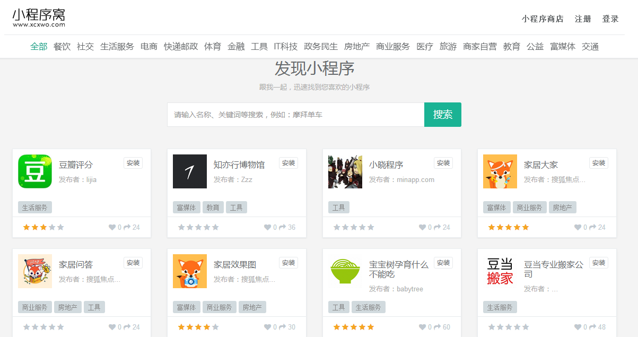Screen dimensions: 638x337
Task: Open the 豆当搬家 logo icon
Action: click(x=500, y=271)
